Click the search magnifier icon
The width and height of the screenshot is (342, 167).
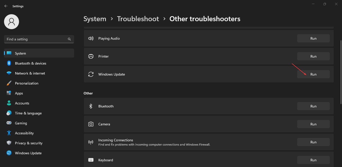(69, 39)
